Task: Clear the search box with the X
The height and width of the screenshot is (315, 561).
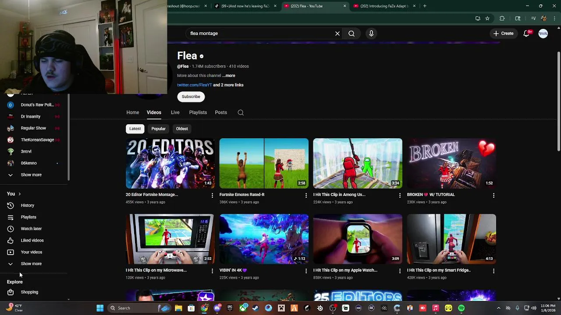Action: [337, 33]
